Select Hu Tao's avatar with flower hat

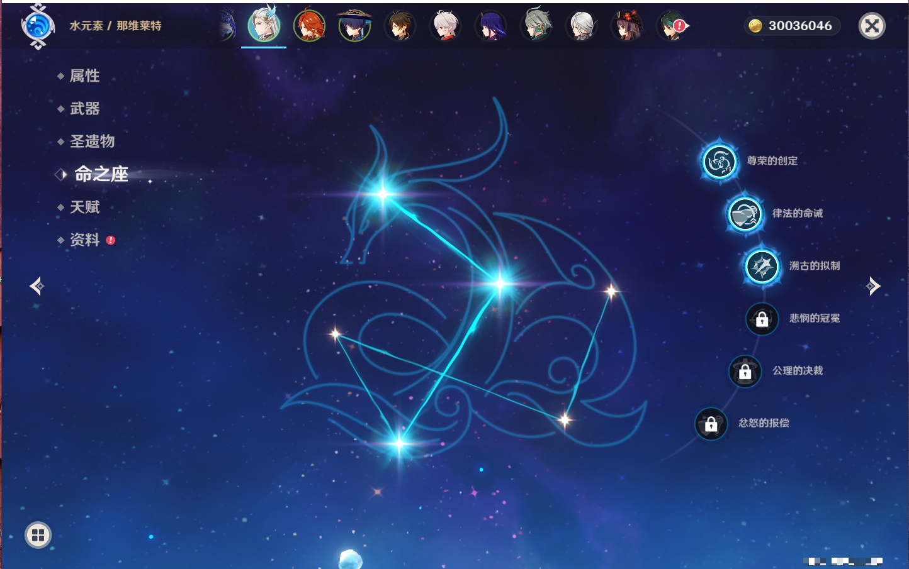point(626,26)
